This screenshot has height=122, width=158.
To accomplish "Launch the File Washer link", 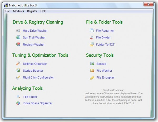I will 104,71.
